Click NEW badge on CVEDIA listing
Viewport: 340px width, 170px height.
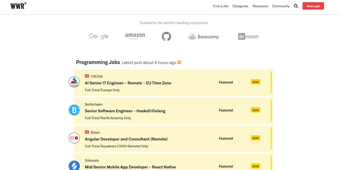coord(255,82)
